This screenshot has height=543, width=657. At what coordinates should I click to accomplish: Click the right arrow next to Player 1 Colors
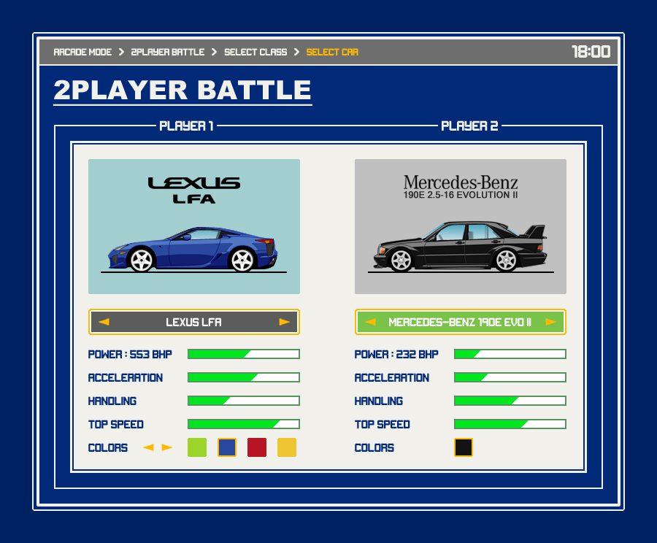[x=166, y=447]
